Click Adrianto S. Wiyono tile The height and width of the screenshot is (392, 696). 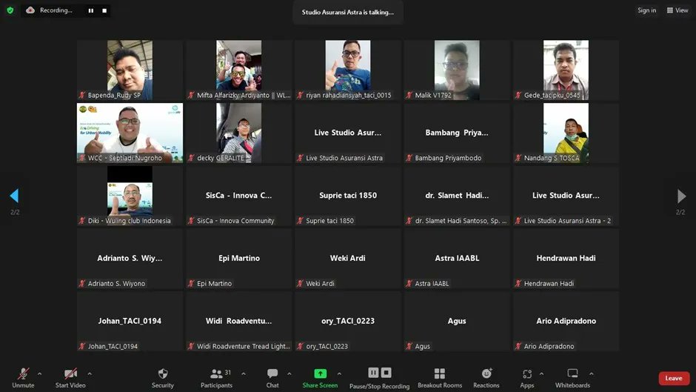point(130,258)
